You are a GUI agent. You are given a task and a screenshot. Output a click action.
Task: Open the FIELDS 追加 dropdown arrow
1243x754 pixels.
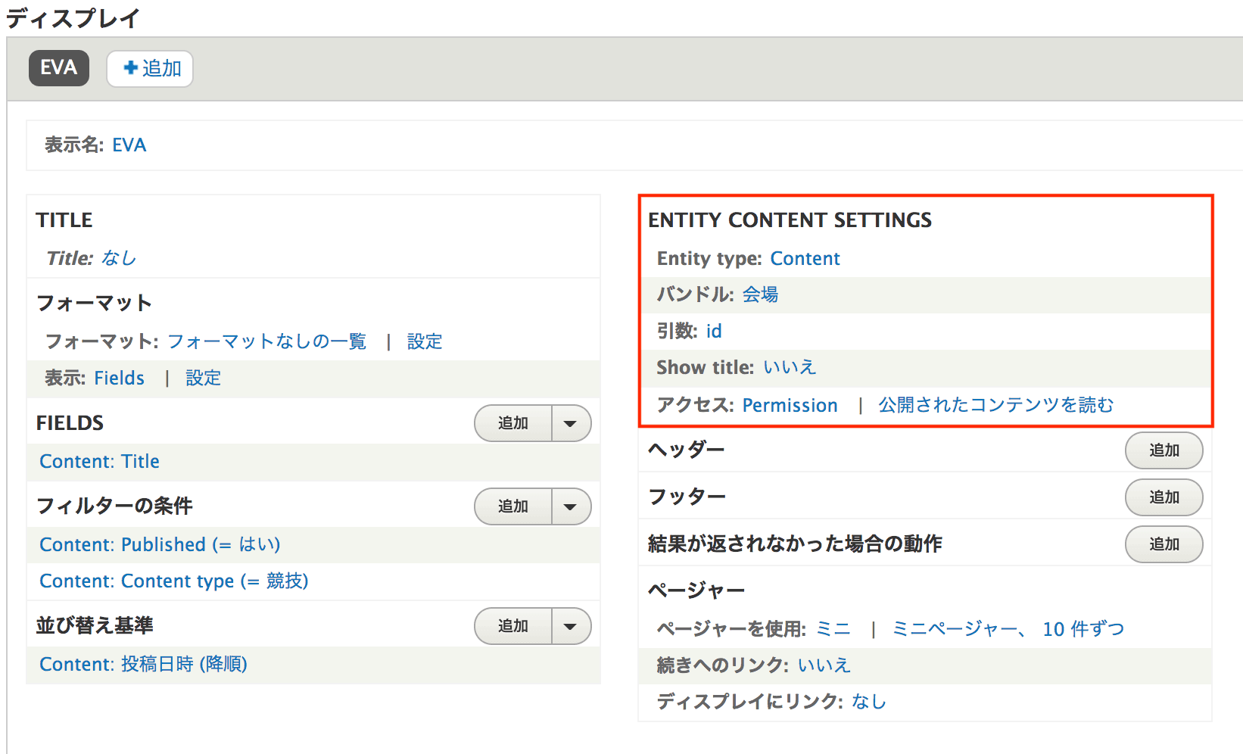pos(571,423)
